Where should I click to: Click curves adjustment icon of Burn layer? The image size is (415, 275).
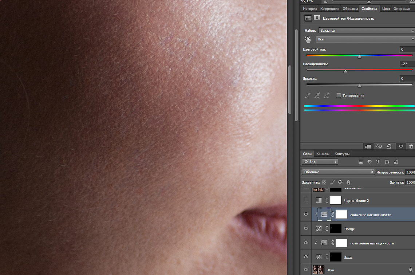pos(319,257)
